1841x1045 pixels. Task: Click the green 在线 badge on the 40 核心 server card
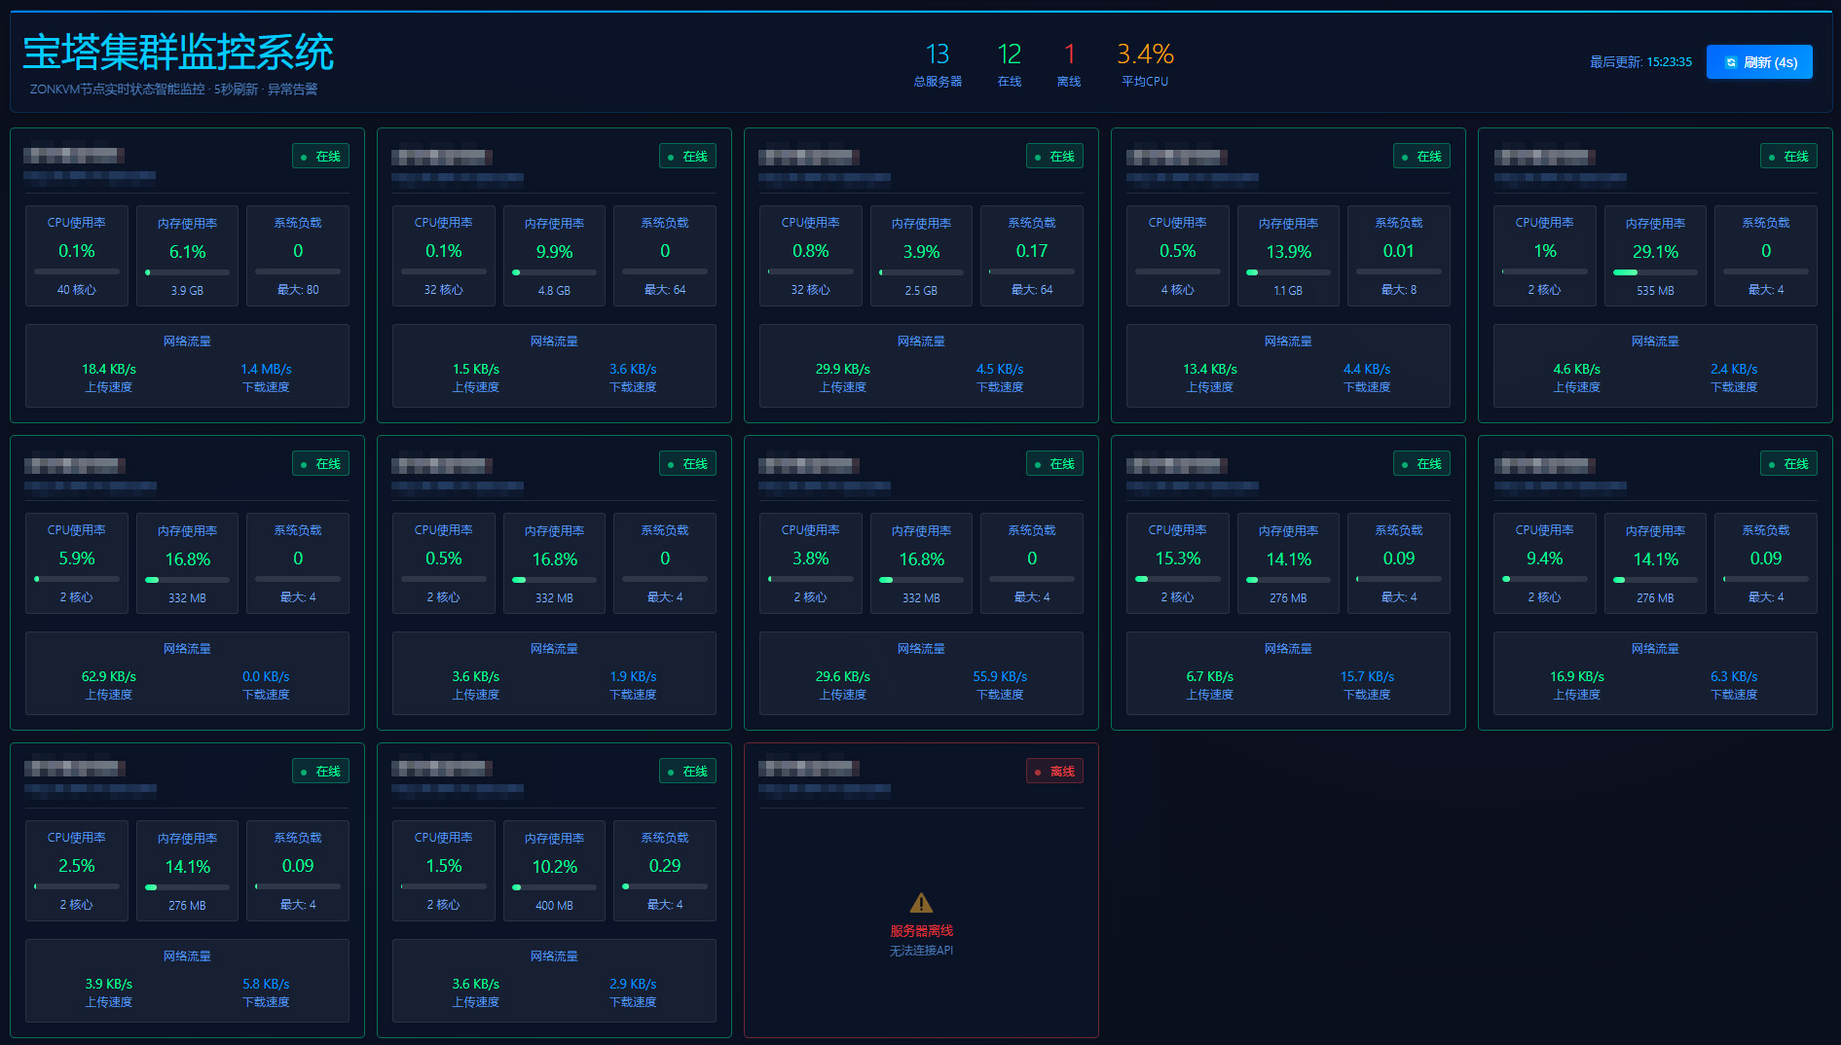tap(320, 157)
